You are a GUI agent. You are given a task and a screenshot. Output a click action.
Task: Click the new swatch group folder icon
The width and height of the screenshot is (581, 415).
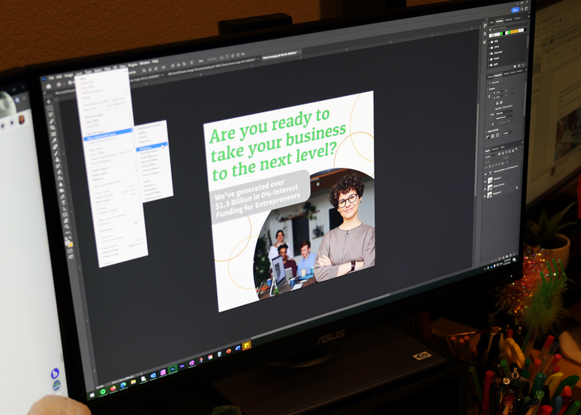click(x=515, y=66)
